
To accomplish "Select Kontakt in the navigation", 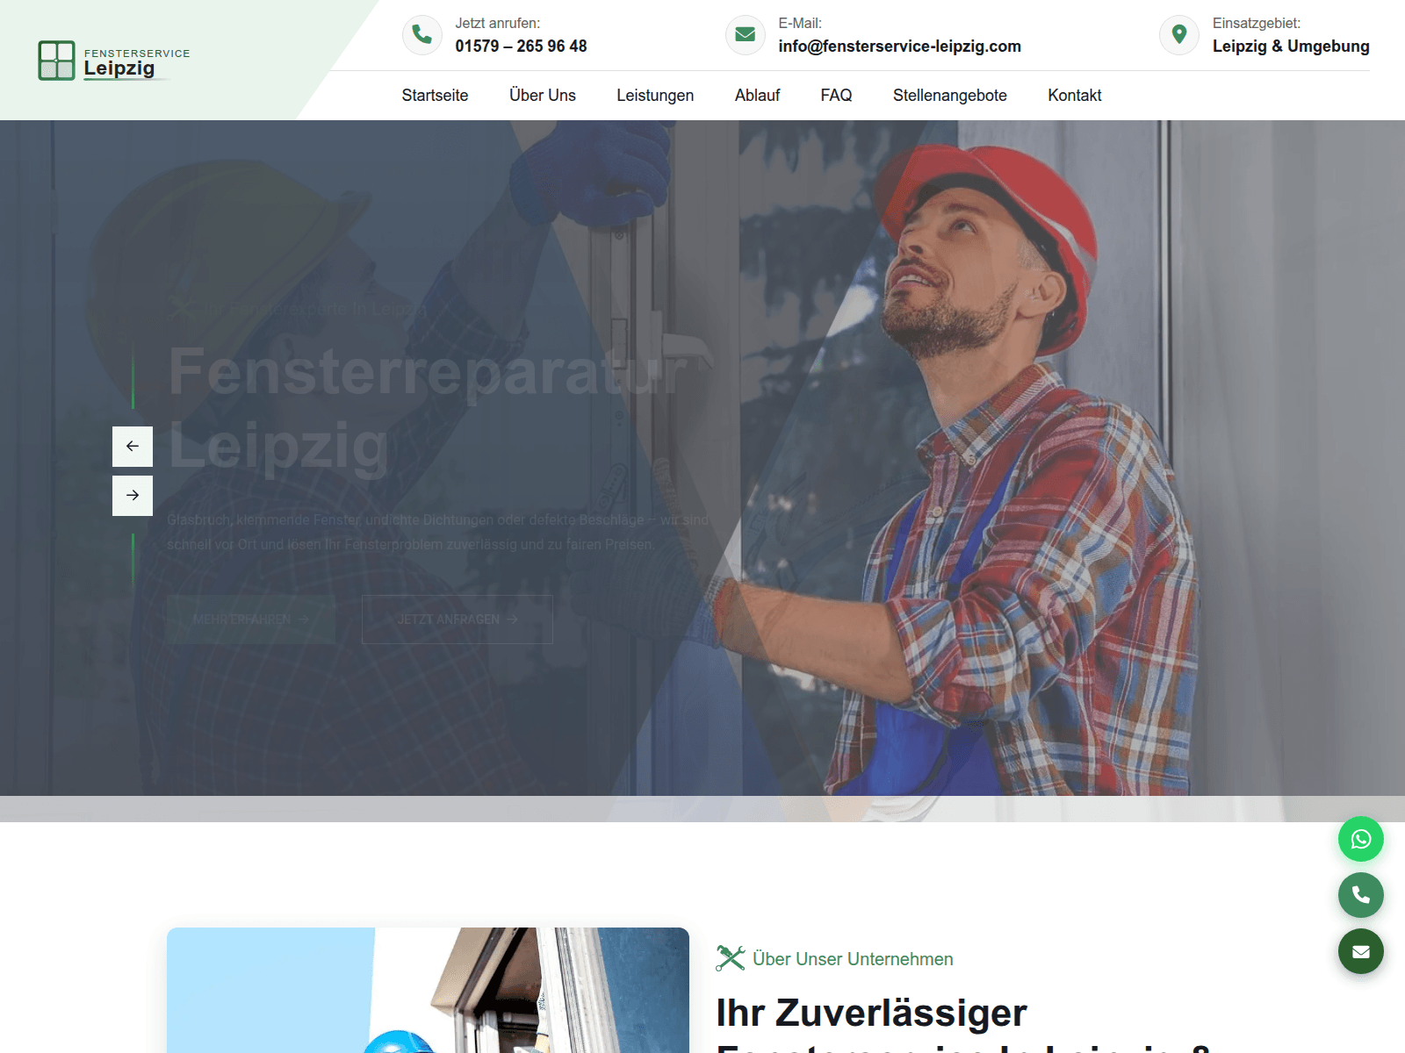I will pos(1075,96).
